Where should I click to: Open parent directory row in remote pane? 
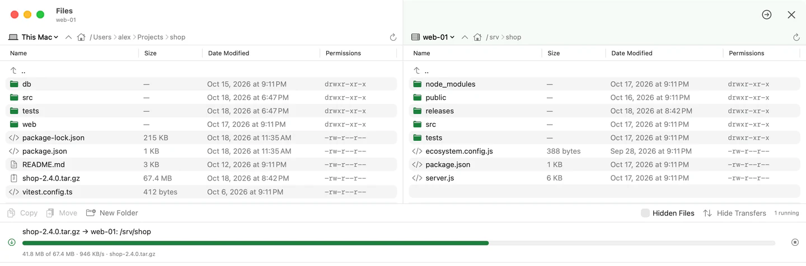click(604, 70)
